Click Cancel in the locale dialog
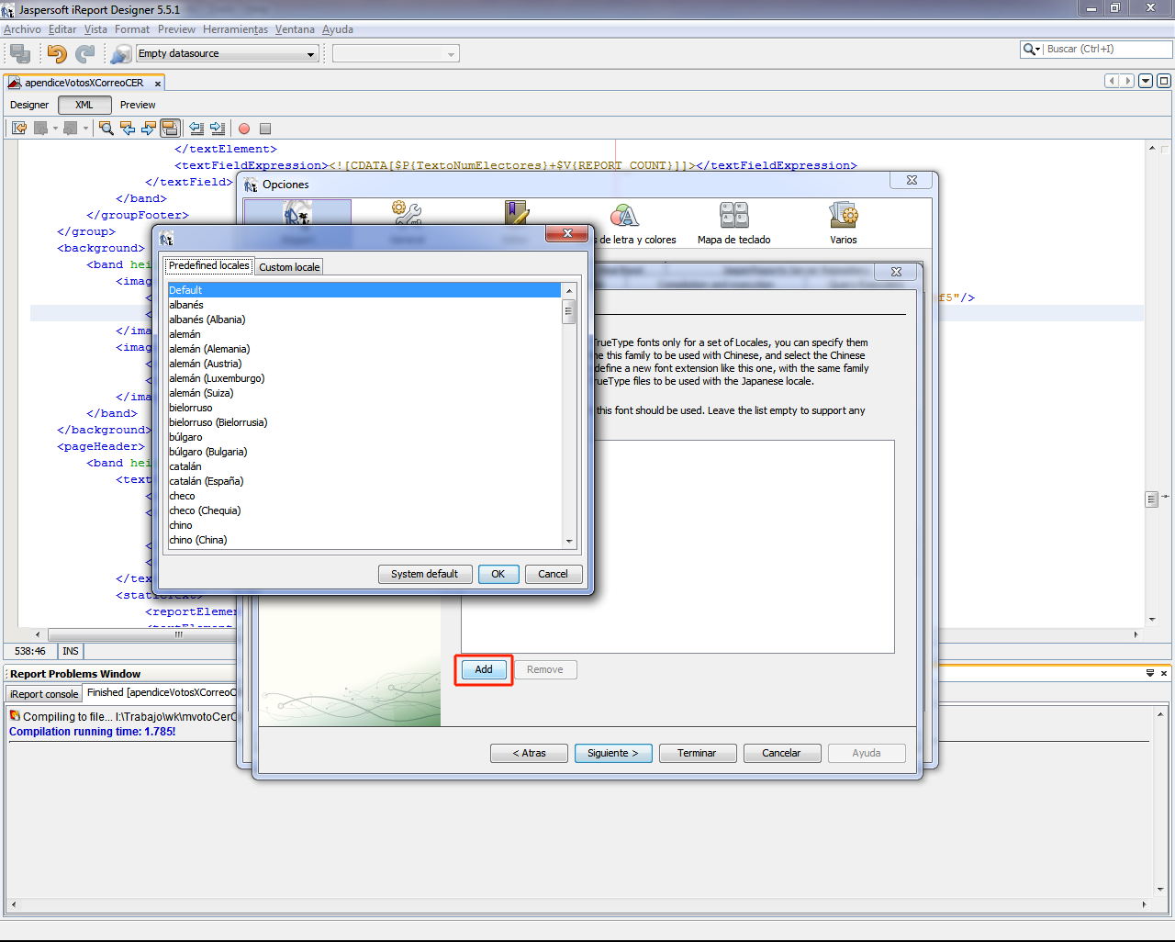Image resolution: width=1175 pixels, height=942 pixels. [553, 574]
